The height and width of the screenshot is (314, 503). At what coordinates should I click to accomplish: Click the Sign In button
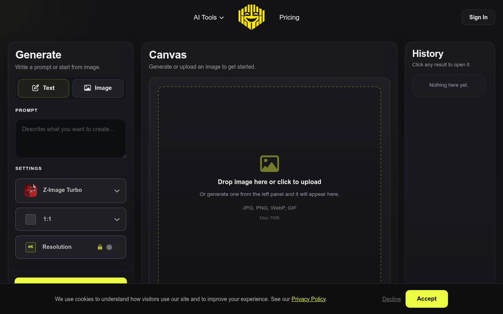click(x=478, y=17)
